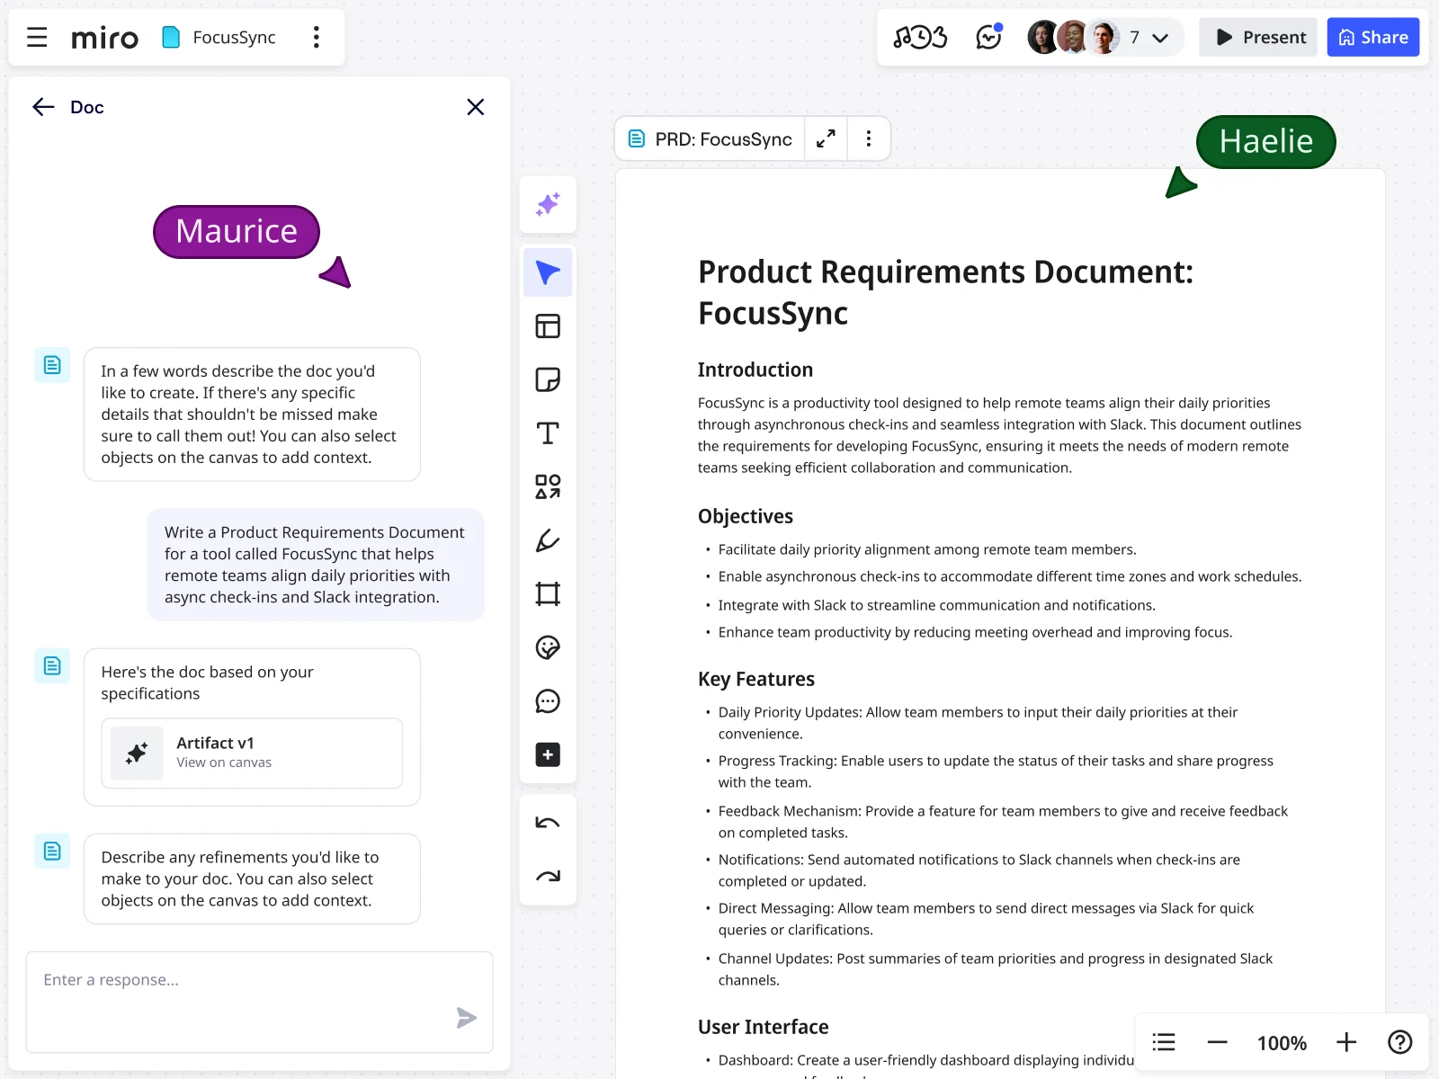The width and height of the screenshot is (1439, 1079).
Task: Redo the last action
Action: pos(548,877)
